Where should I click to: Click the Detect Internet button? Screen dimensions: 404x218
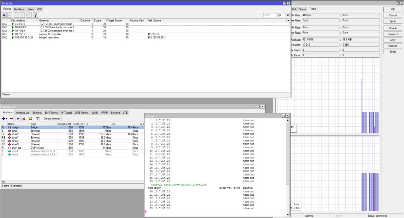tap(51, 118)
